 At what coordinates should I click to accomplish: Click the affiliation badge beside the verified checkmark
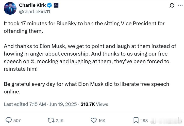click(56, 5)
